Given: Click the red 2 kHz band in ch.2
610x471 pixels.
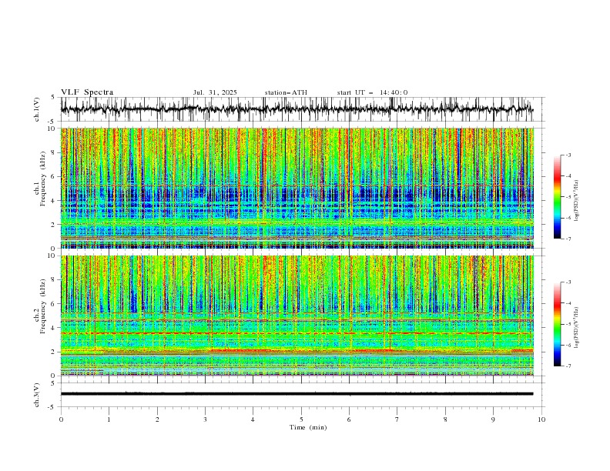Looking at the screenshot, I should (241, 350).
